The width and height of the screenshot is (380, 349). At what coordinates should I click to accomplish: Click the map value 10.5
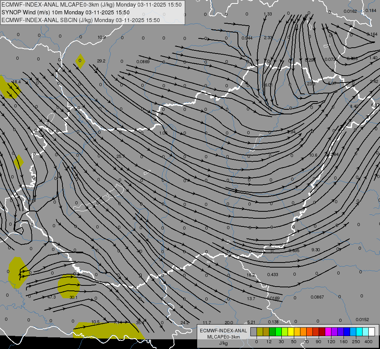(x=95, y=322)
